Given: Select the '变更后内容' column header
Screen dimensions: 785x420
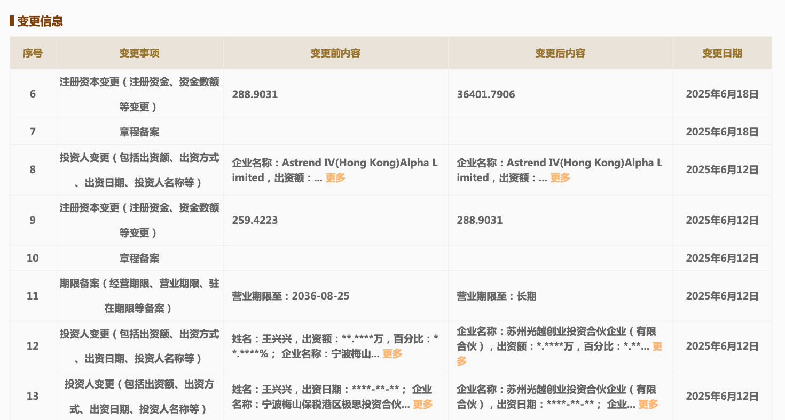Looking at the screenshot, I should click(x=560, y=53).
